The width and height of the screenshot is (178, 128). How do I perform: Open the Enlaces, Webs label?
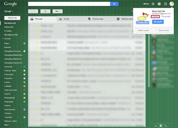click(10, 71)
